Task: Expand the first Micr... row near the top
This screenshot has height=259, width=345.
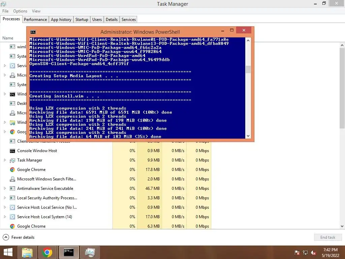Action: 5,75
